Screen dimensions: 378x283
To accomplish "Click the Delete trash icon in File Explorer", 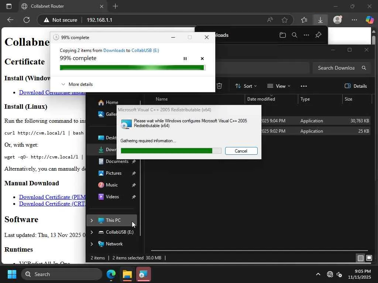I will 219,86.
